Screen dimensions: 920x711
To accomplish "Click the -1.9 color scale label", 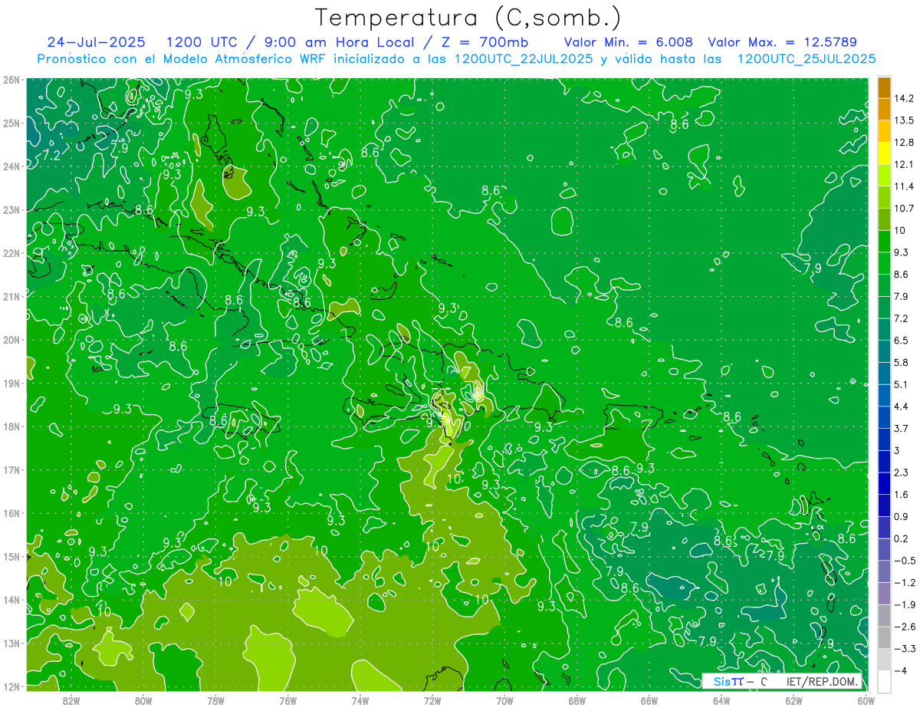I will click(x=905, y=604).
